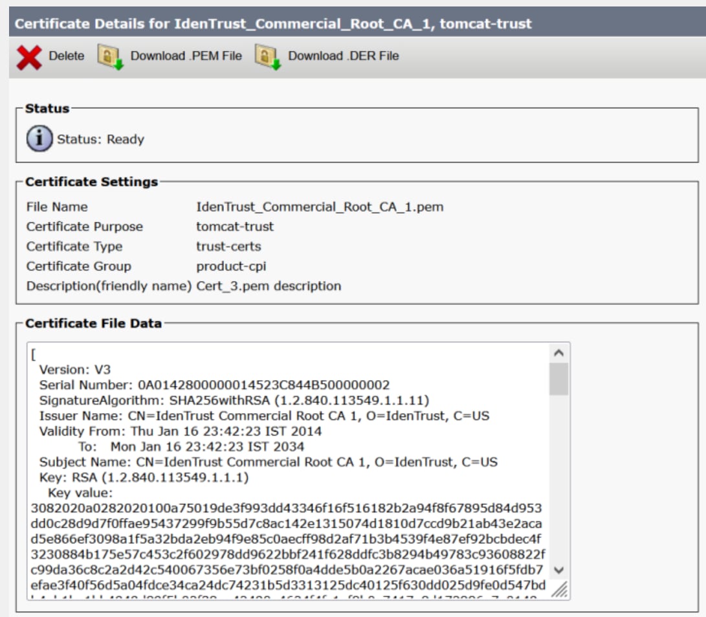Click the scroll up arrow in certificate data

click(x=558, y=353)
